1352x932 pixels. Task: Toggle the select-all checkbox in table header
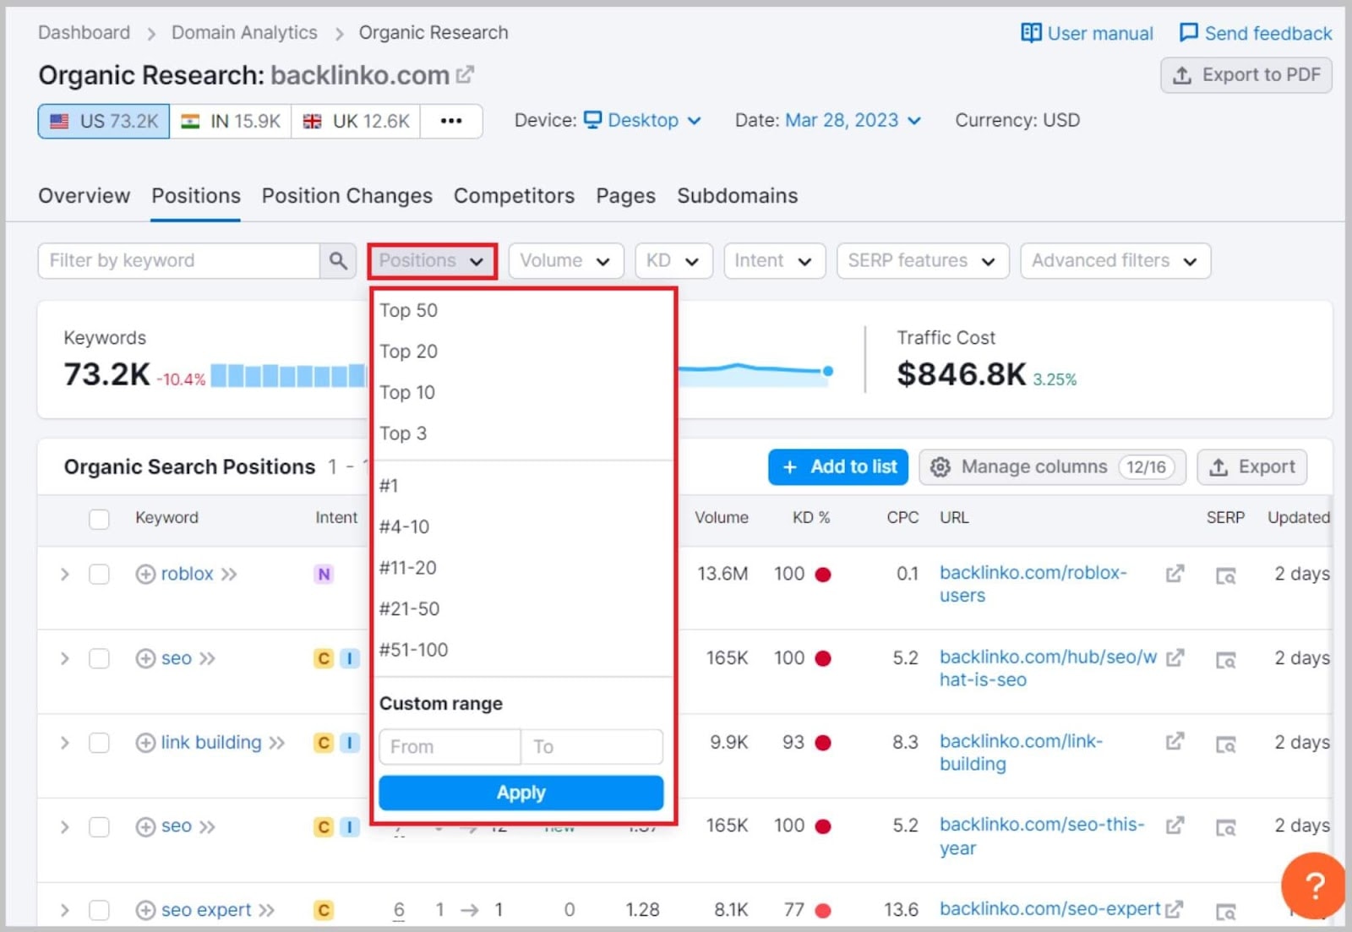99,518
